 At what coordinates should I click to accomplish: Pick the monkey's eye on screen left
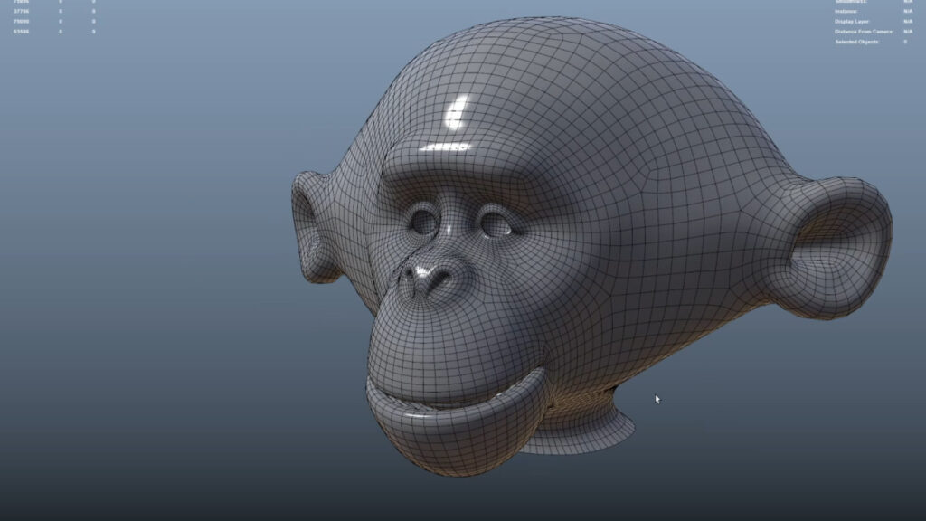[422, 220]
